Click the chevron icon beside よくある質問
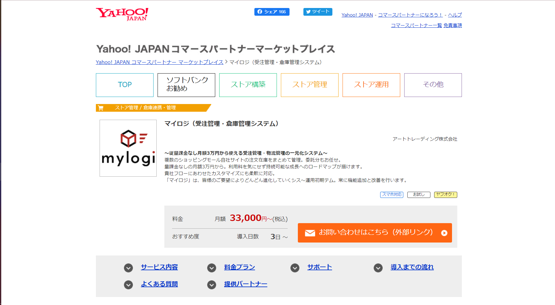 click(128, 285)
